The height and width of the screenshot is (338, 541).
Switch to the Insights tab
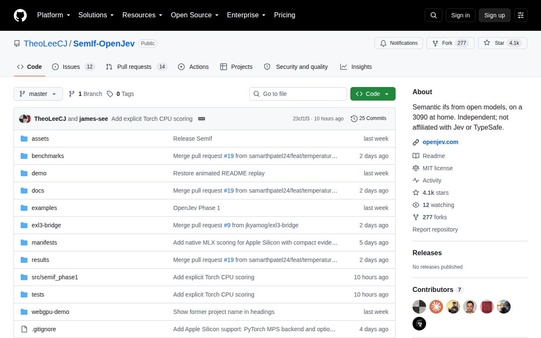pyautogui.click(x=356, y=67)
